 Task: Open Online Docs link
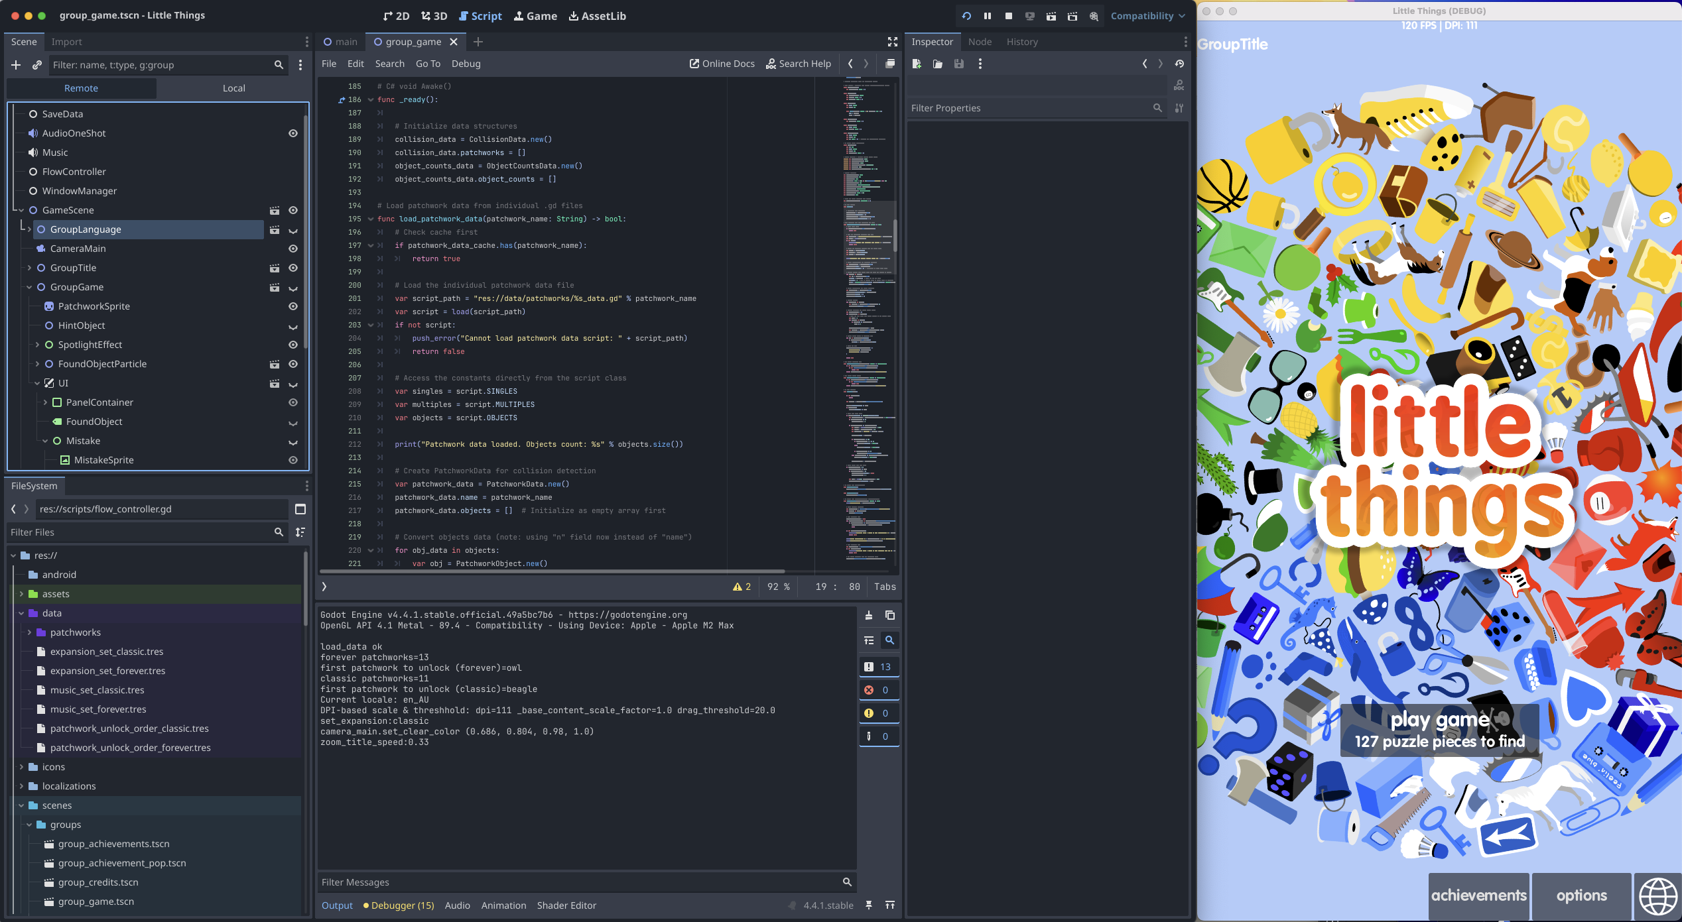click(722, 64)
